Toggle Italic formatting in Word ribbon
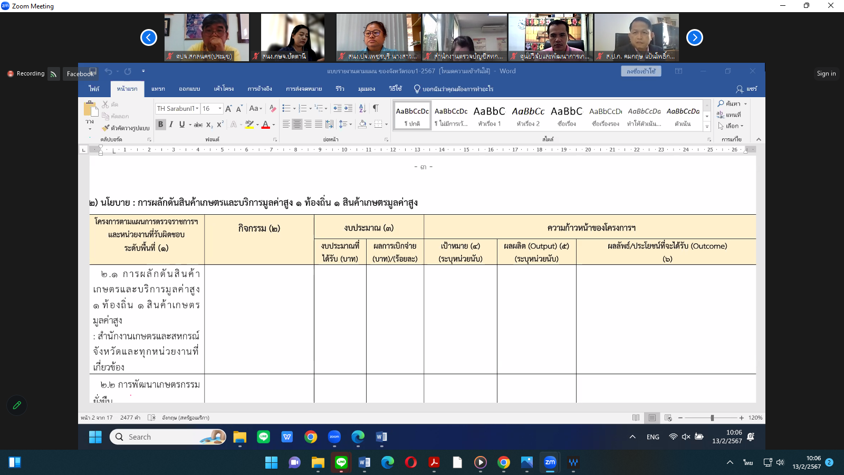The height and width of the screenshot is (475, 844). click(171, 125)
